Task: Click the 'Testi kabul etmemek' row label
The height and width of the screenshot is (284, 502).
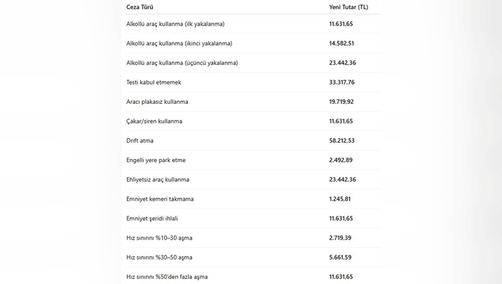Action: click(x=154, y=82)
